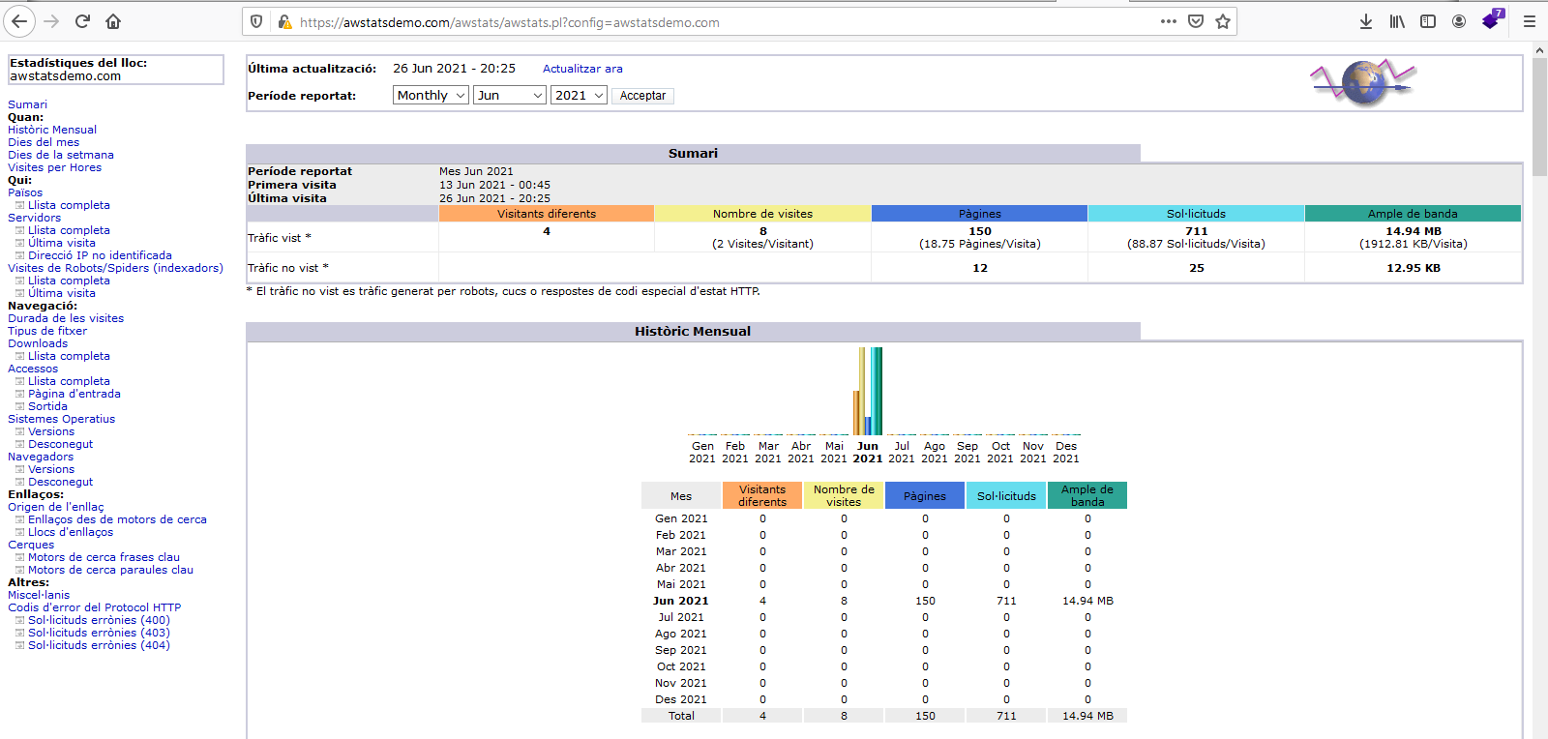The image size is (1548, 739).
Task: Open Downloads link in sidebar
Action: click(x=38, y=343)
